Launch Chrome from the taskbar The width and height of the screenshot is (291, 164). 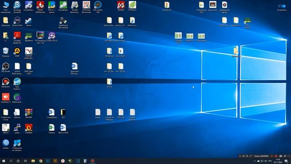[40, 161]
